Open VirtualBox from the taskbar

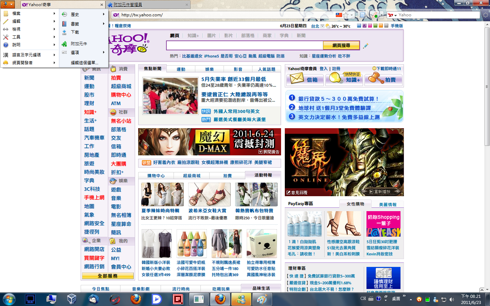pos(71,299)
